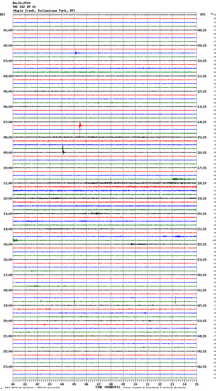Image resolution: width=217 pixels, height=391 pixels.
Task: Select the 03:00 MST time label
Action: [x=8, y=61]
